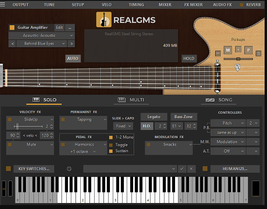Open the three-dots Guitar Amplifier options

(x=70, y=28)
